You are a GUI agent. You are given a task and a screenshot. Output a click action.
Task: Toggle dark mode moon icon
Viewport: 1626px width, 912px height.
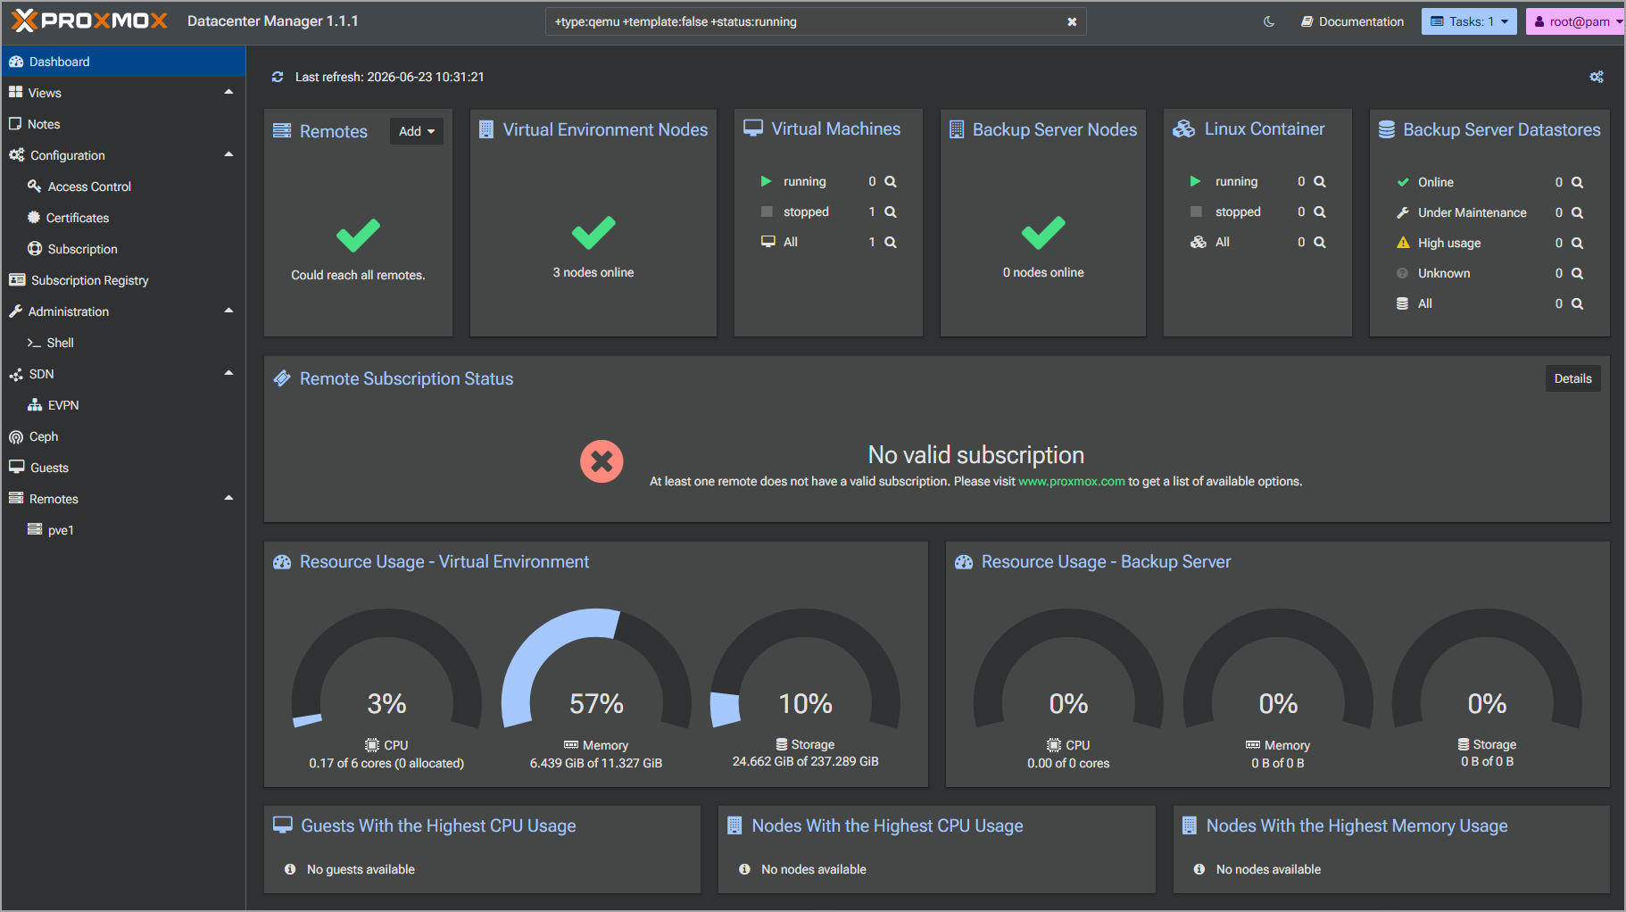coord(1269,21)
